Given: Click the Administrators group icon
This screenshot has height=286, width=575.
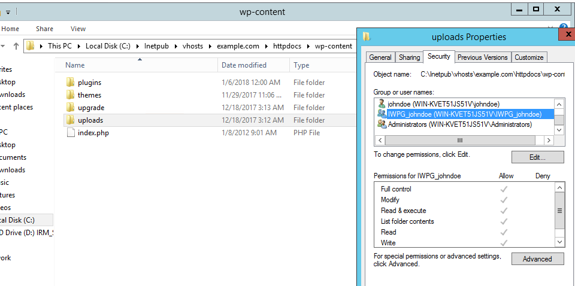Looking at the screenshot, I should coord(382,124).
